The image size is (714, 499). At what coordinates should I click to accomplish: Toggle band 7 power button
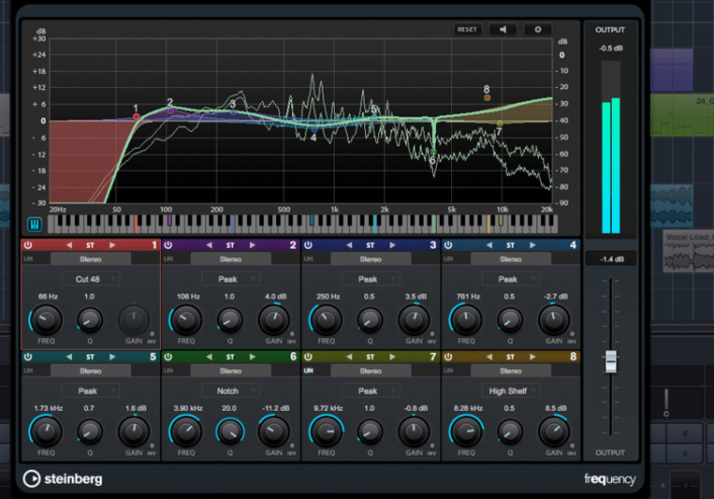pyautogui.click(x=308, y=357)
